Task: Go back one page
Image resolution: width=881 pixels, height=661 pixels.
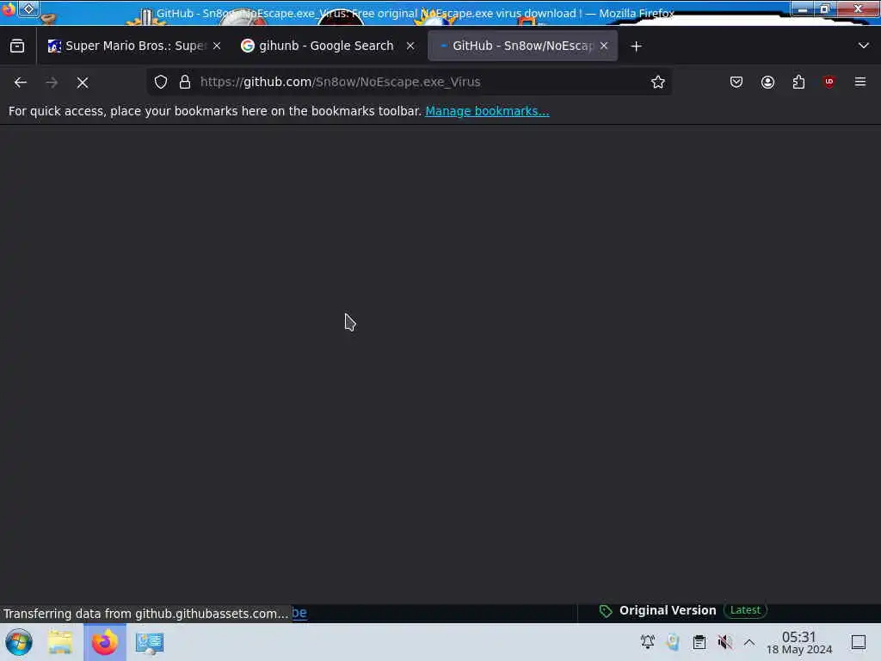Action: coord(21,83)
